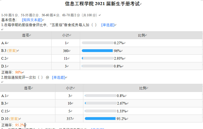Click the count cell showing 357

69,119
